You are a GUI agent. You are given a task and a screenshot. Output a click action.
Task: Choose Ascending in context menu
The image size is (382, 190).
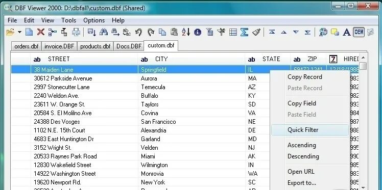click(x=310, y=145)
